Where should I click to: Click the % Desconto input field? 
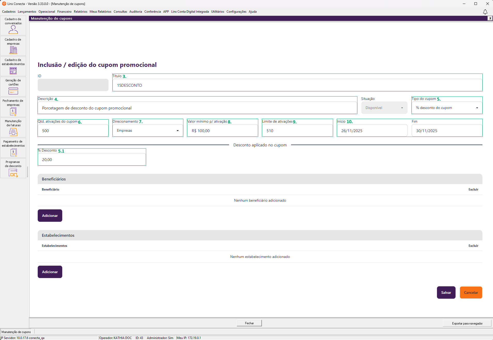pyautogui.click(x=92, y=160)
